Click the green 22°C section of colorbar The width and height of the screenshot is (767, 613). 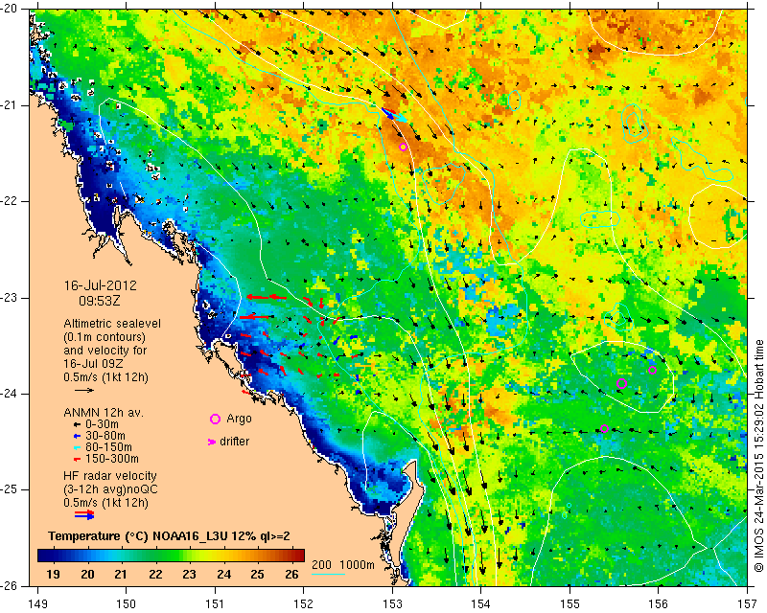[x=155, y=556]
